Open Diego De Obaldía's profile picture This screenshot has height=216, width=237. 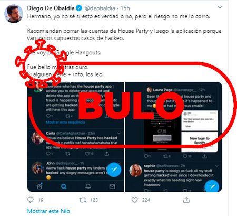[x=14, y=14]
